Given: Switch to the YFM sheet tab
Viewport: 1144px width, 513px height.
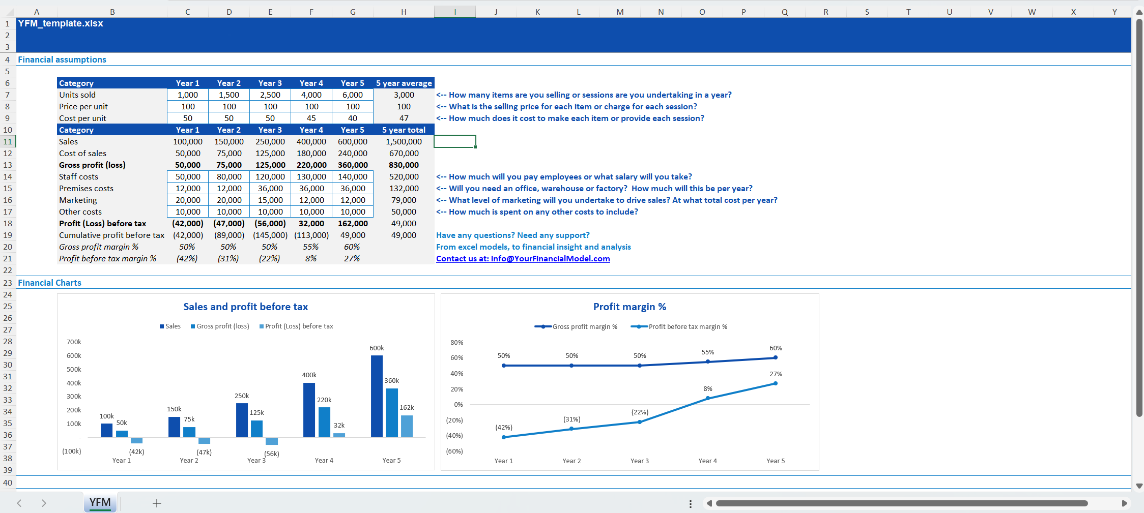Looking at the screenshot, I should tap(100, 502).
